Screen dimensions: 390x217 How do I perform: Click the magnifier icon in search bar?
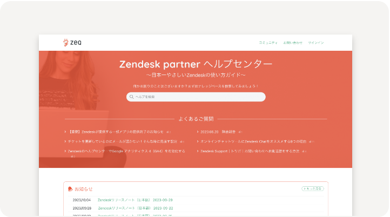(132, 97)
